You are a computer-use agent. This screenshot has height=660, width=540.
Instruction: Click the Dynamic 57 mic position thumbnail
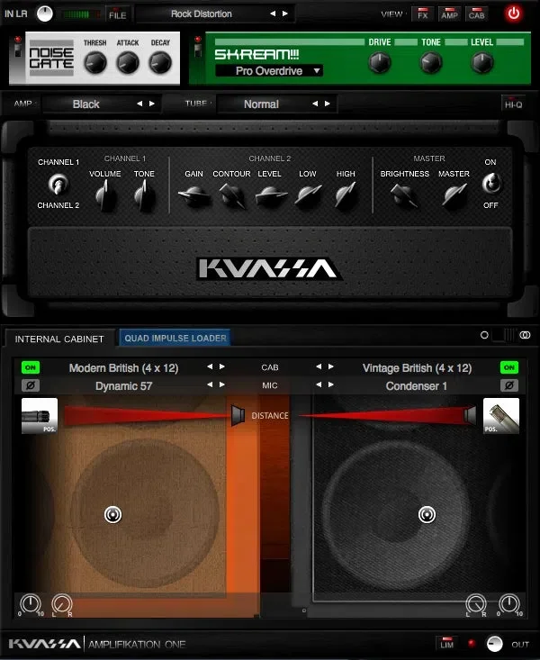pyautogui.click(x=40, y=416)
